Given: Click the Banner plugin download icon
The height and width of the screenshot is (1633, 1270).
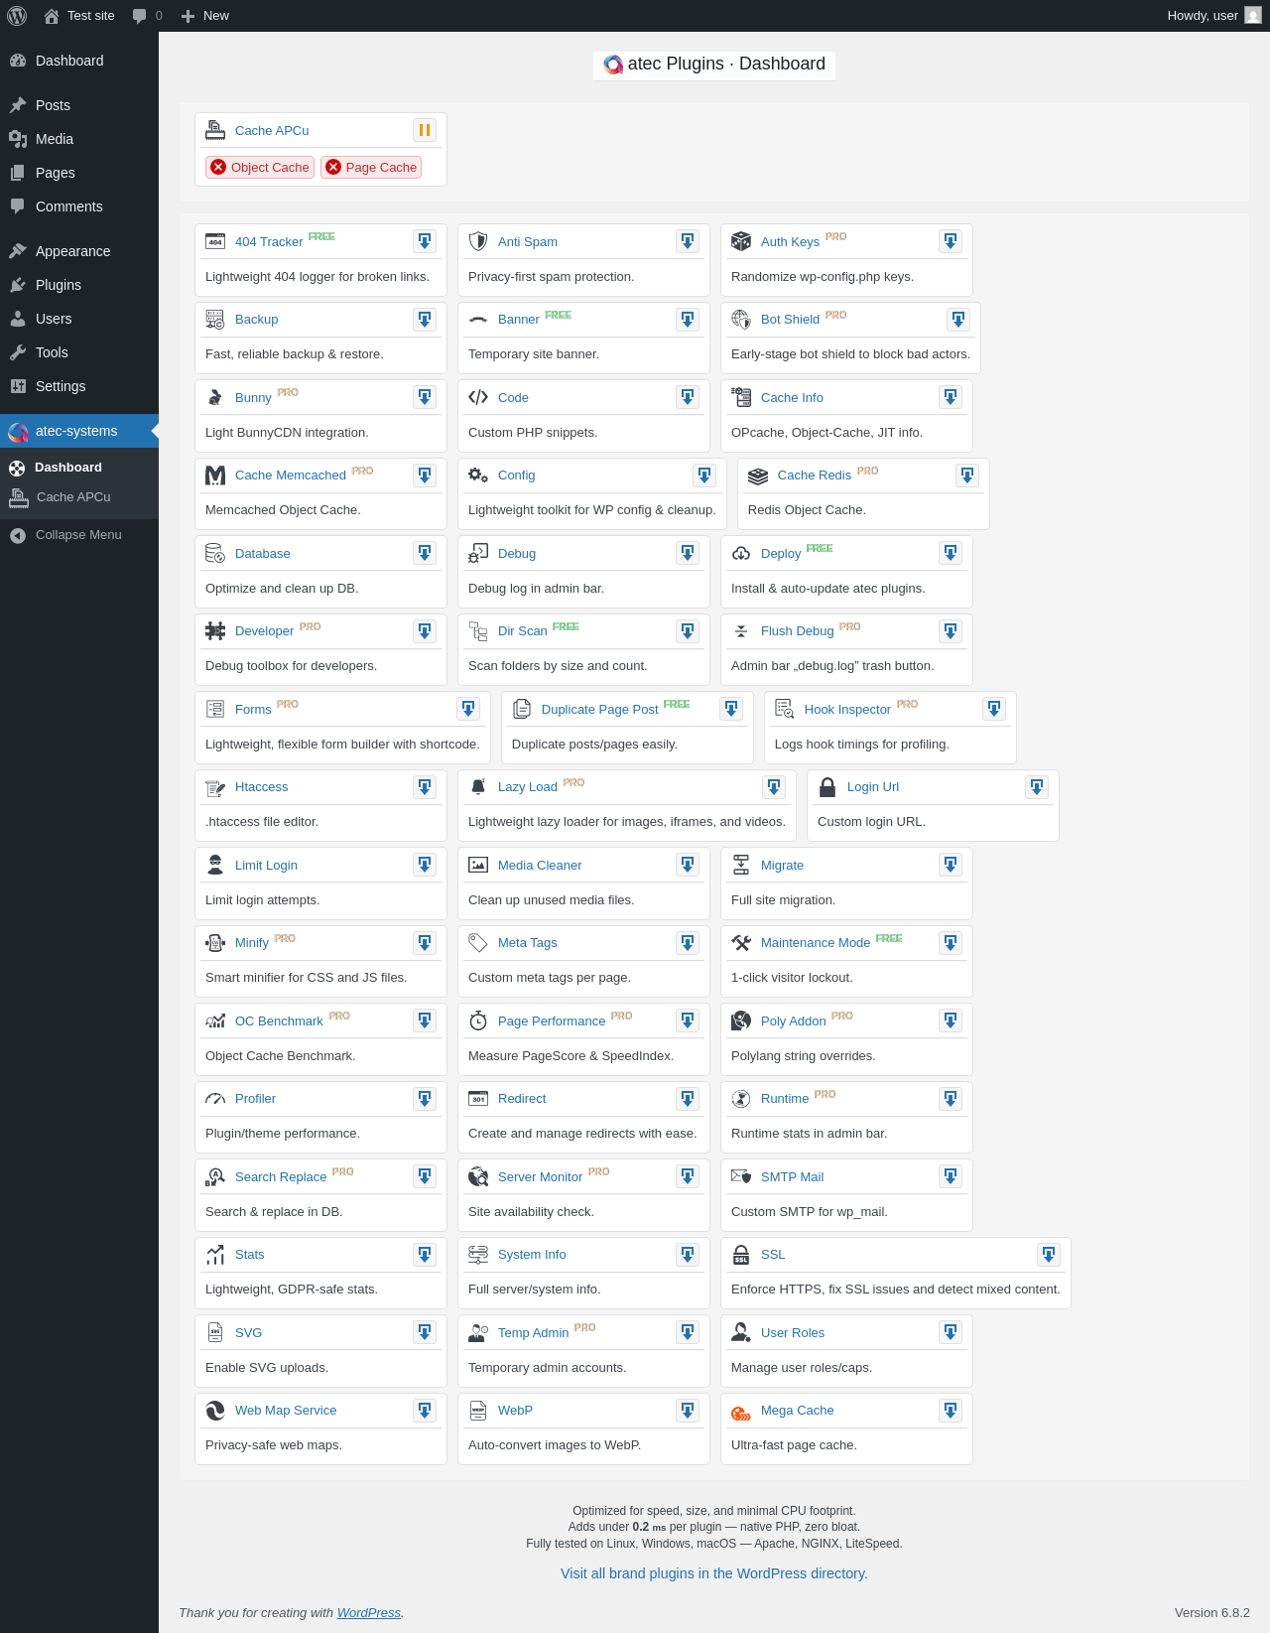Looking at the screenshot, I should click(x=688, y=320).
